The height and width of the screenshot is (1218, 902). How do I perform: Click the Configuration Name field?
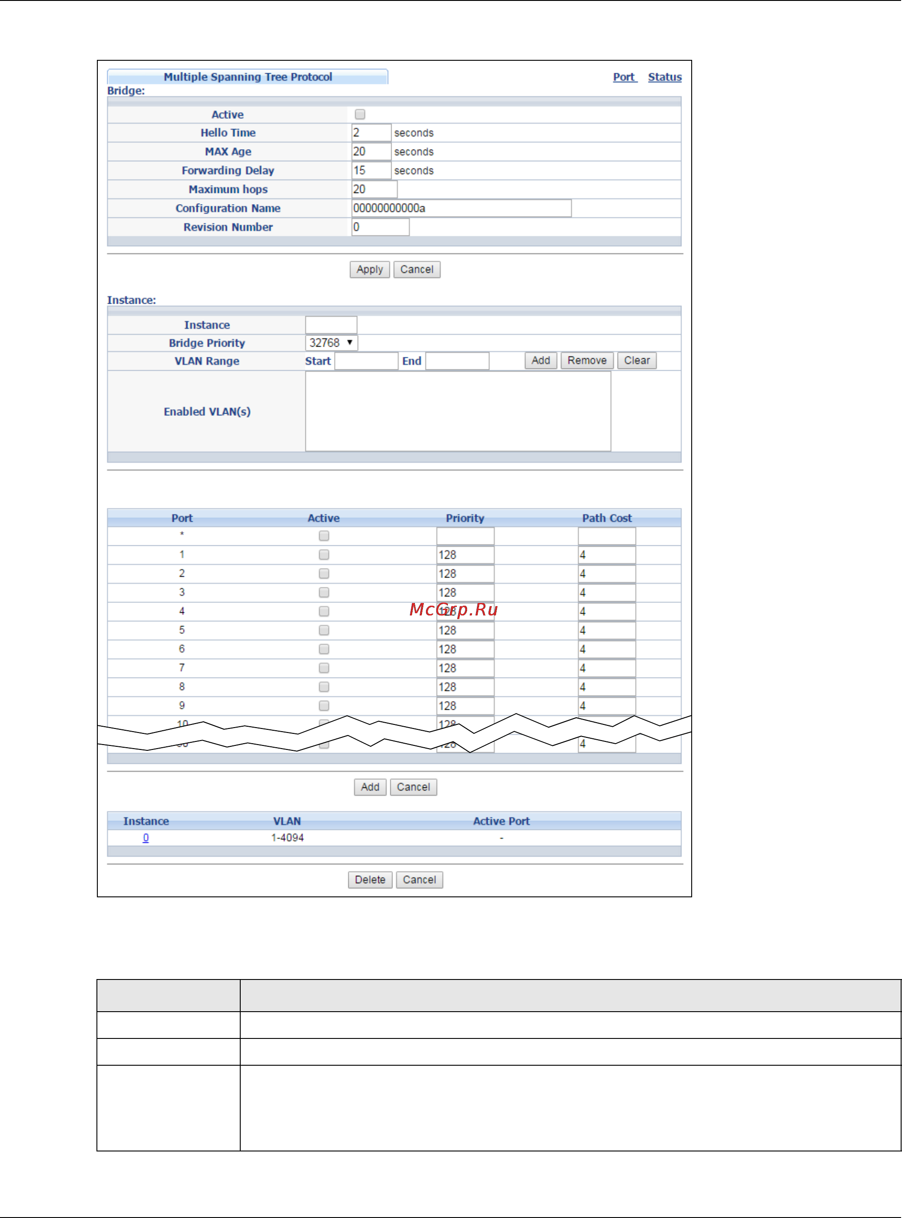[461, 208]
